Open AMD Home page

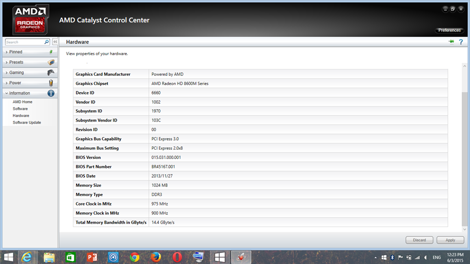click(22, 102)
